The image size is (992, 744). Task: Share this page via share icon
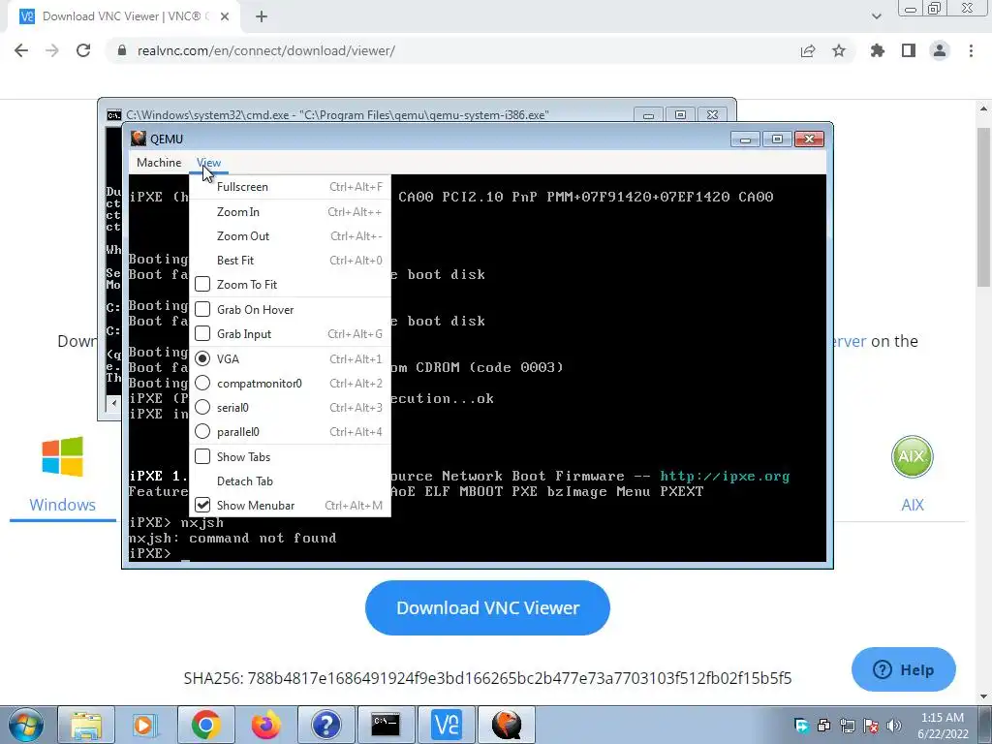tap(808, 50)
